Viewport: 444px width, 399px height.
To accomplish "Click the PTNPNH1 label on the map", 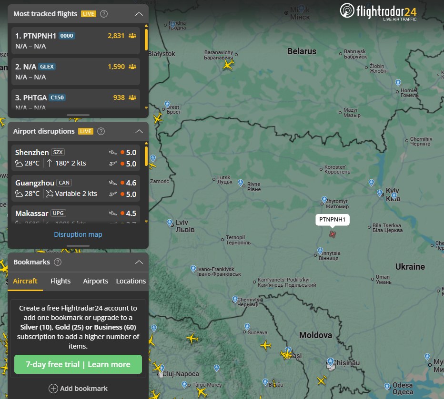I will point(333,220).
